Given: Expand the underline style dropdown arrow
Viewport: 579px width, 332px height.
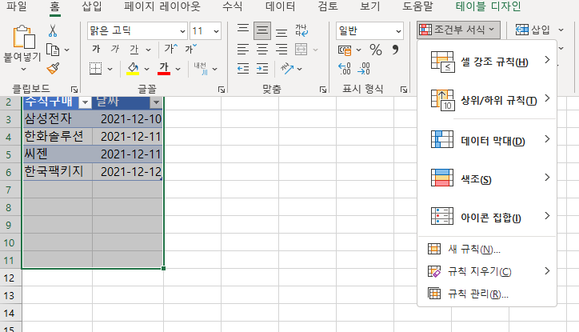Looking at the screenshot, I should (149, 50).
